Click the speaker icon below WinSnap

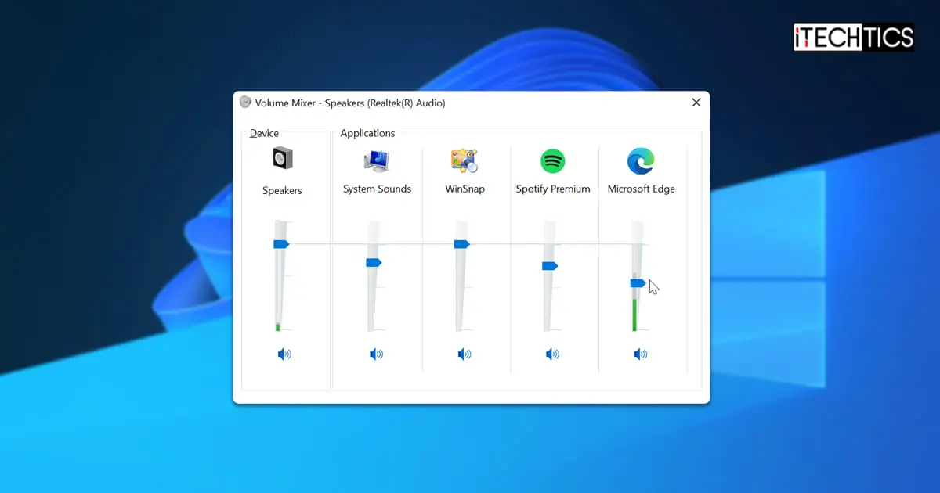(465, 354)
